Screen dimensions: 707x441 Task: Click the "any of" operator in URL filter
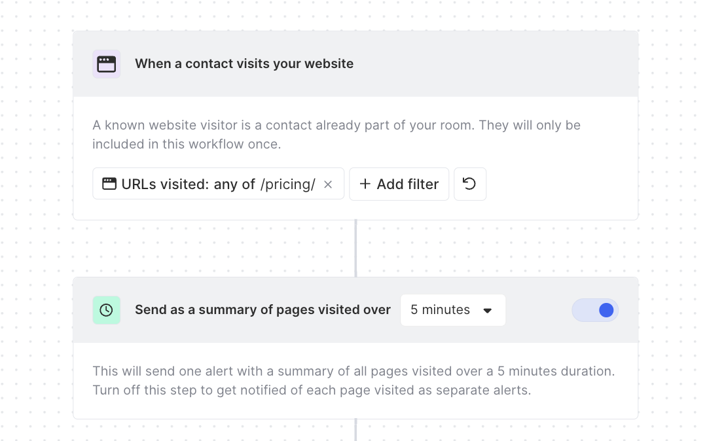point(234,185)
